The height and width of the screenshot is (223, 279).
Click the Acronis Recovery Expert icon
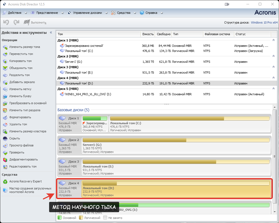tap(5, 182)
